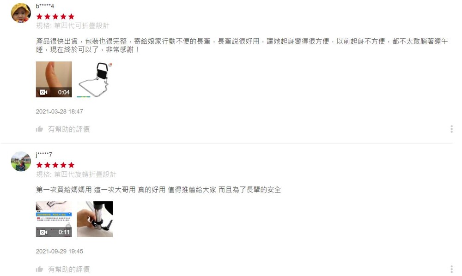Play the 0:04 review video thumbnail

pyautogui.click(x=54, y=79)
